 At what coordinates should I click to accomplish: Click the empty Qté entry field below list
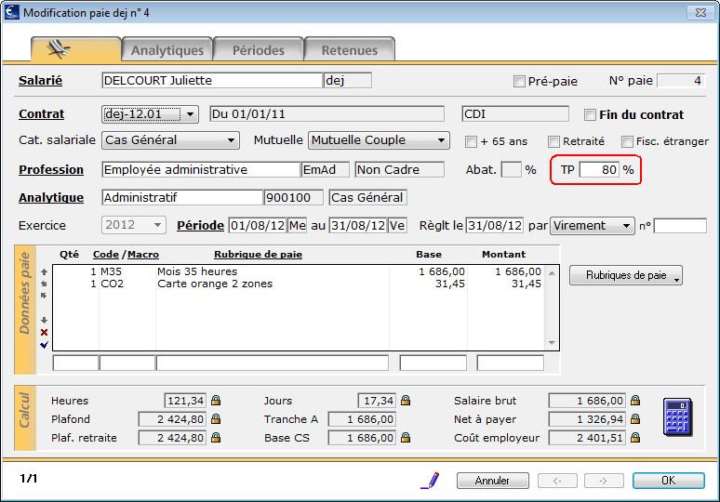(75, 363)
